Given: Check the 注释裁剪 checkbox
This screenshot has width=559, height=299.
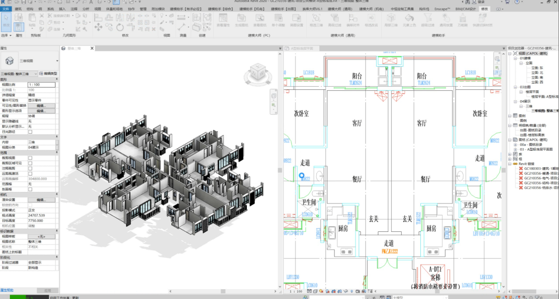Looking at the screenshot, I should click(31, 168).
